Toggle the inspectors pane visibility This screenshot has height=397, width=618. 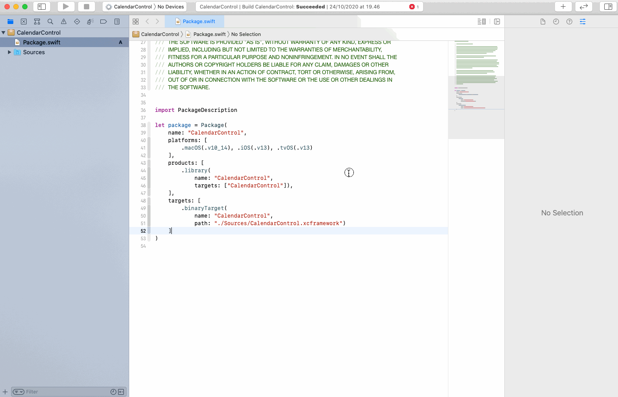tap(608, 7)
